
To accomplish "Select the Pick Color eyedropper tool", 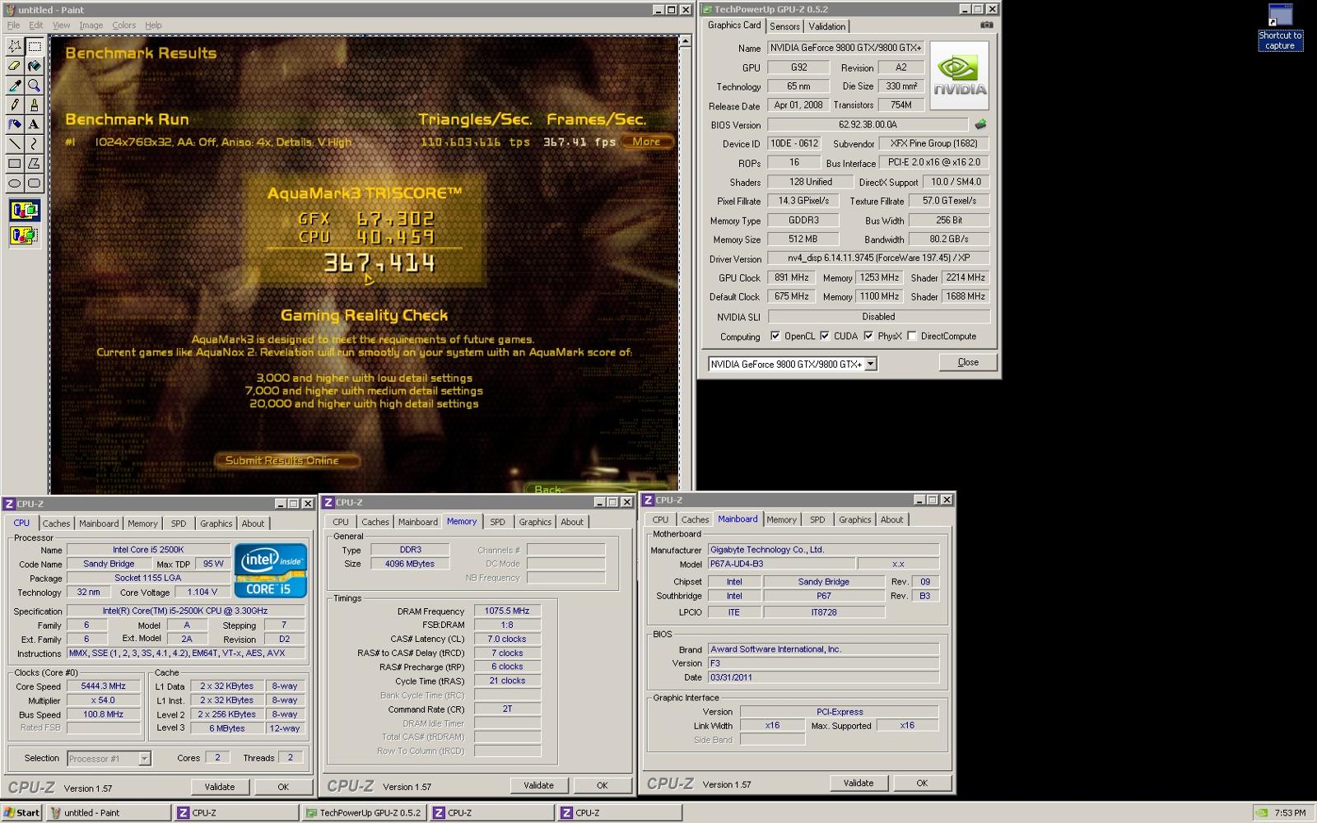I will pos(15,86).
